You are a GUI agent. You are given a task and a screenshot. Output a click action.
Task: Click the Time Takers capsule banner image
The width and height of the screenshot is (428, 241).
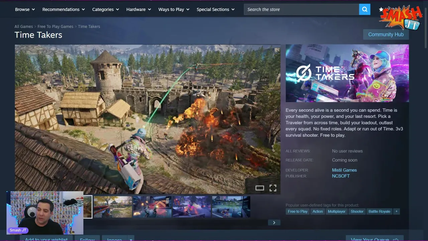click(x=347, y=73)
